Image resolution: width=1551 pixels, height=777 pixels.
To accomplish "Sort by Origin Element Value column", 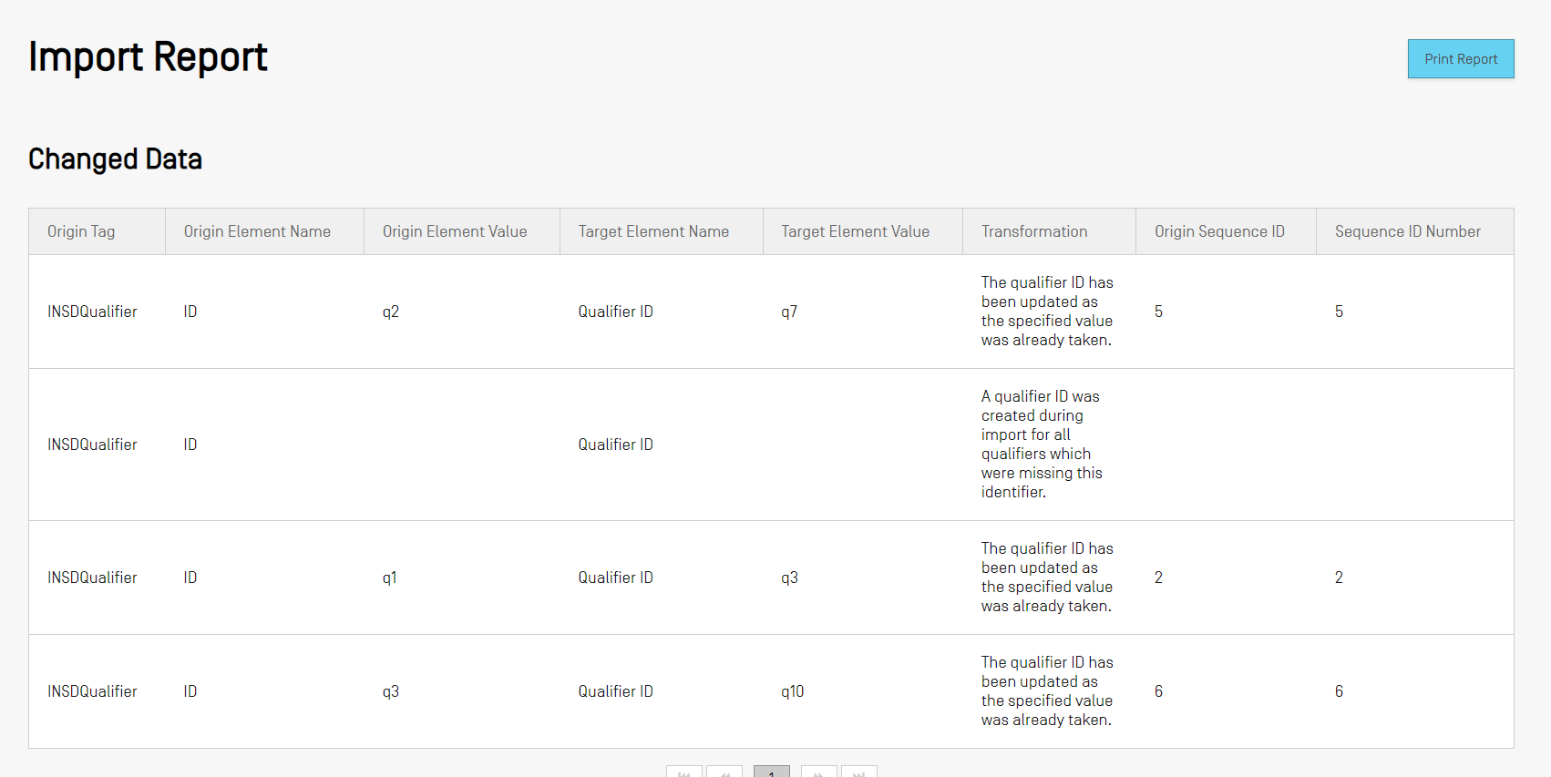I will coord(454,231).
